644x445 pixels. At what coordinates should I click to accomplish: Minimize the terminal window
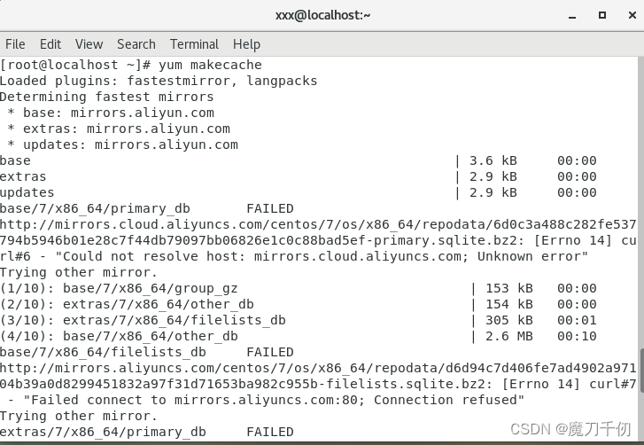571,16
